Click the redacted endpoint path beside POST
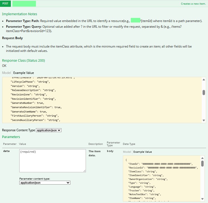This screenshot has height=203, width=208. [24, 4]
